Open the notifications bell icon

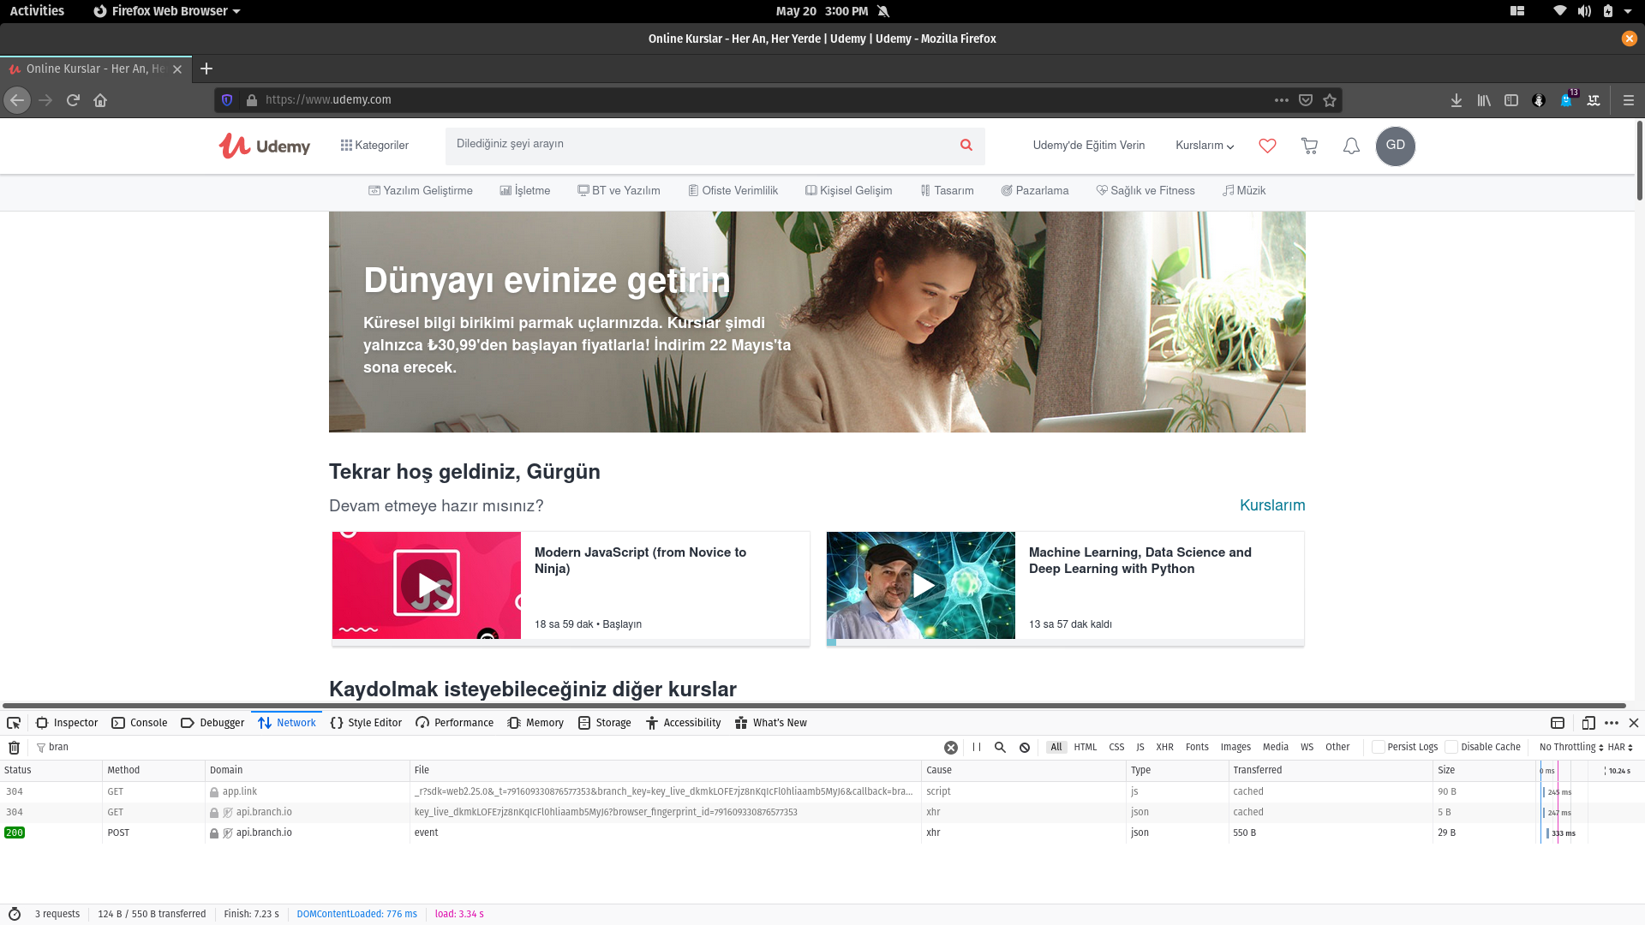1351,146
